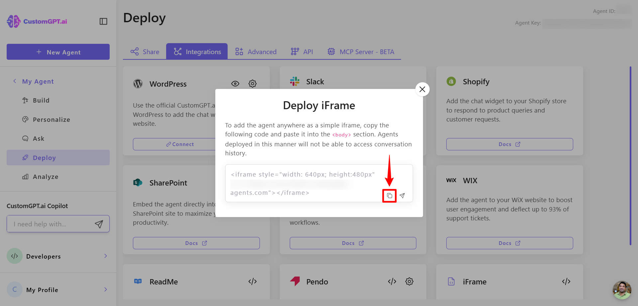Click the Copilot input field
Screen dimensions: 638x306
[x=58, y=224]
